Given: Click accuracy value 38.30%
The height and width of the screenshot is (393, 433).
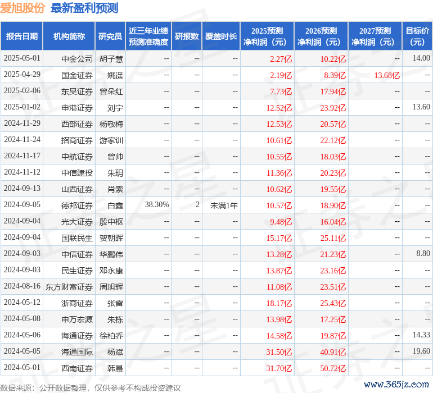Looking at the screenshot, I should [x=157, y=204].
